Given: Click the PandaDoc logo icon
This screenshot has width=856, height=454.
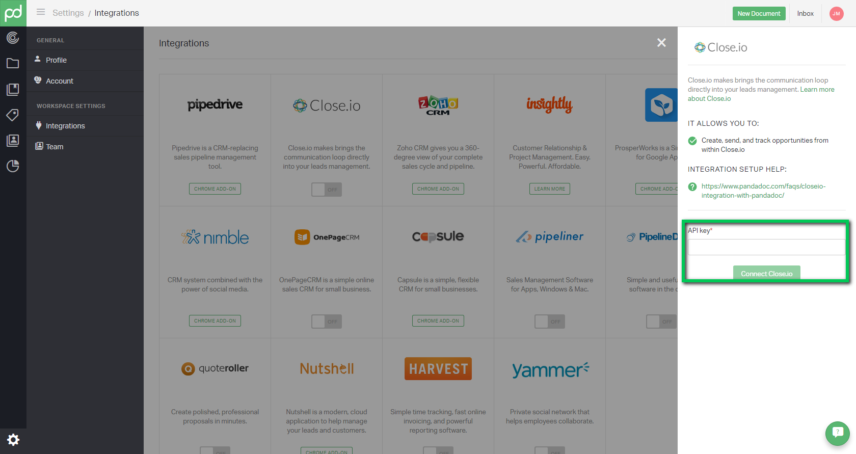Looking at the screenshot, I should [x=13, y=13].
